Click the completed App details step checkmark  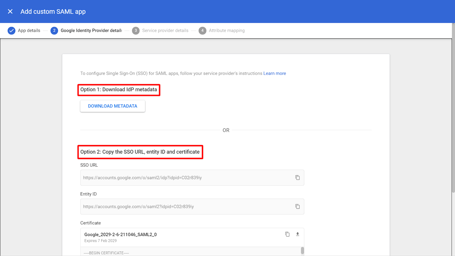coord(11,30)
